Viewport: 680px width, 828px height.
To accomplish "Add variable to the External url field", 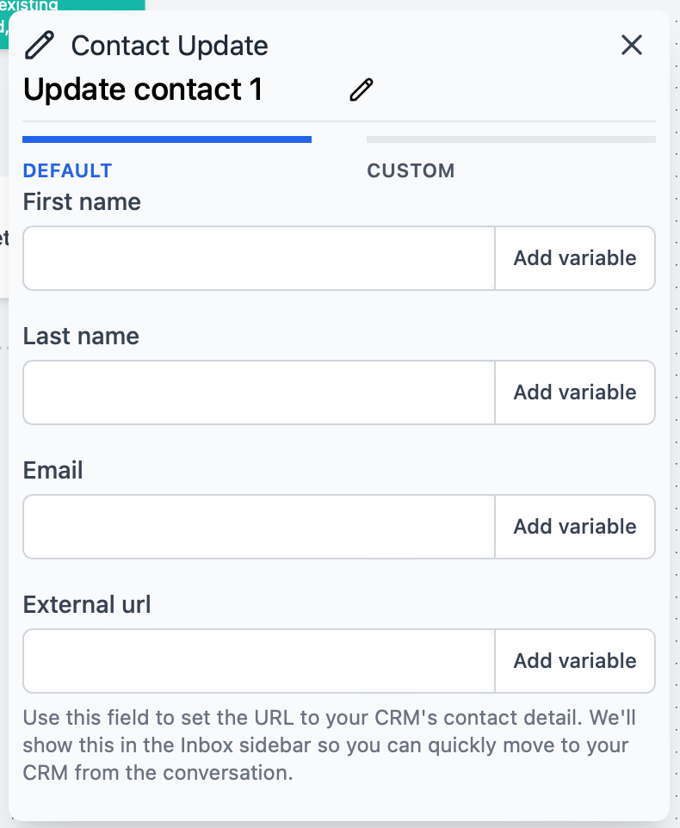I will tap(574, 661).
